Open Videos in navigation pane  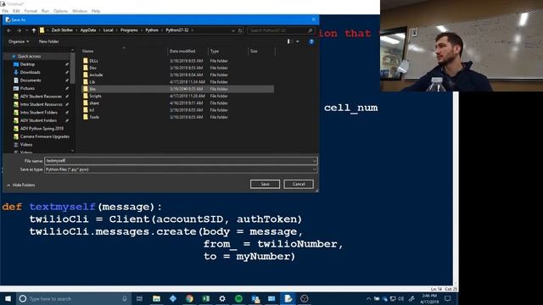(26, 145)
